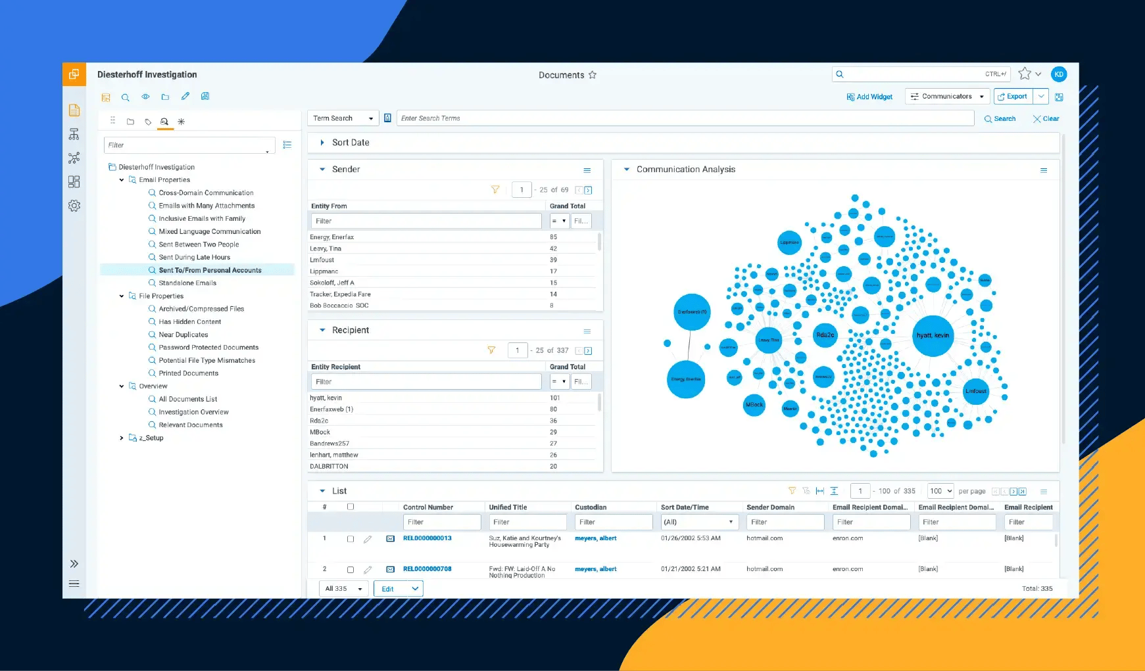The image size is (1145, 671).
Task: Expand the z_Setup tree folder
Action: [x=122, y=438]
